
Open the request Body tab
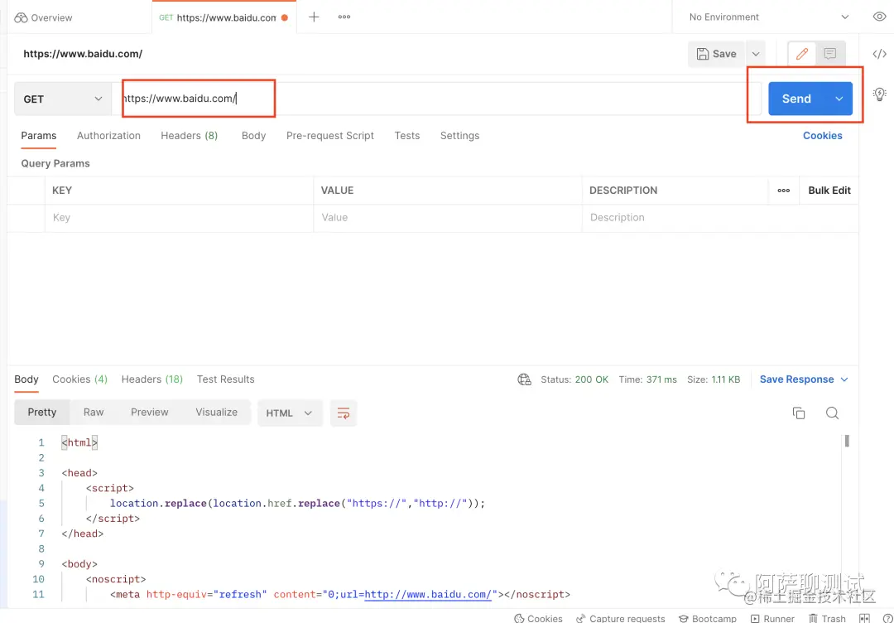(x=254, y=136)
